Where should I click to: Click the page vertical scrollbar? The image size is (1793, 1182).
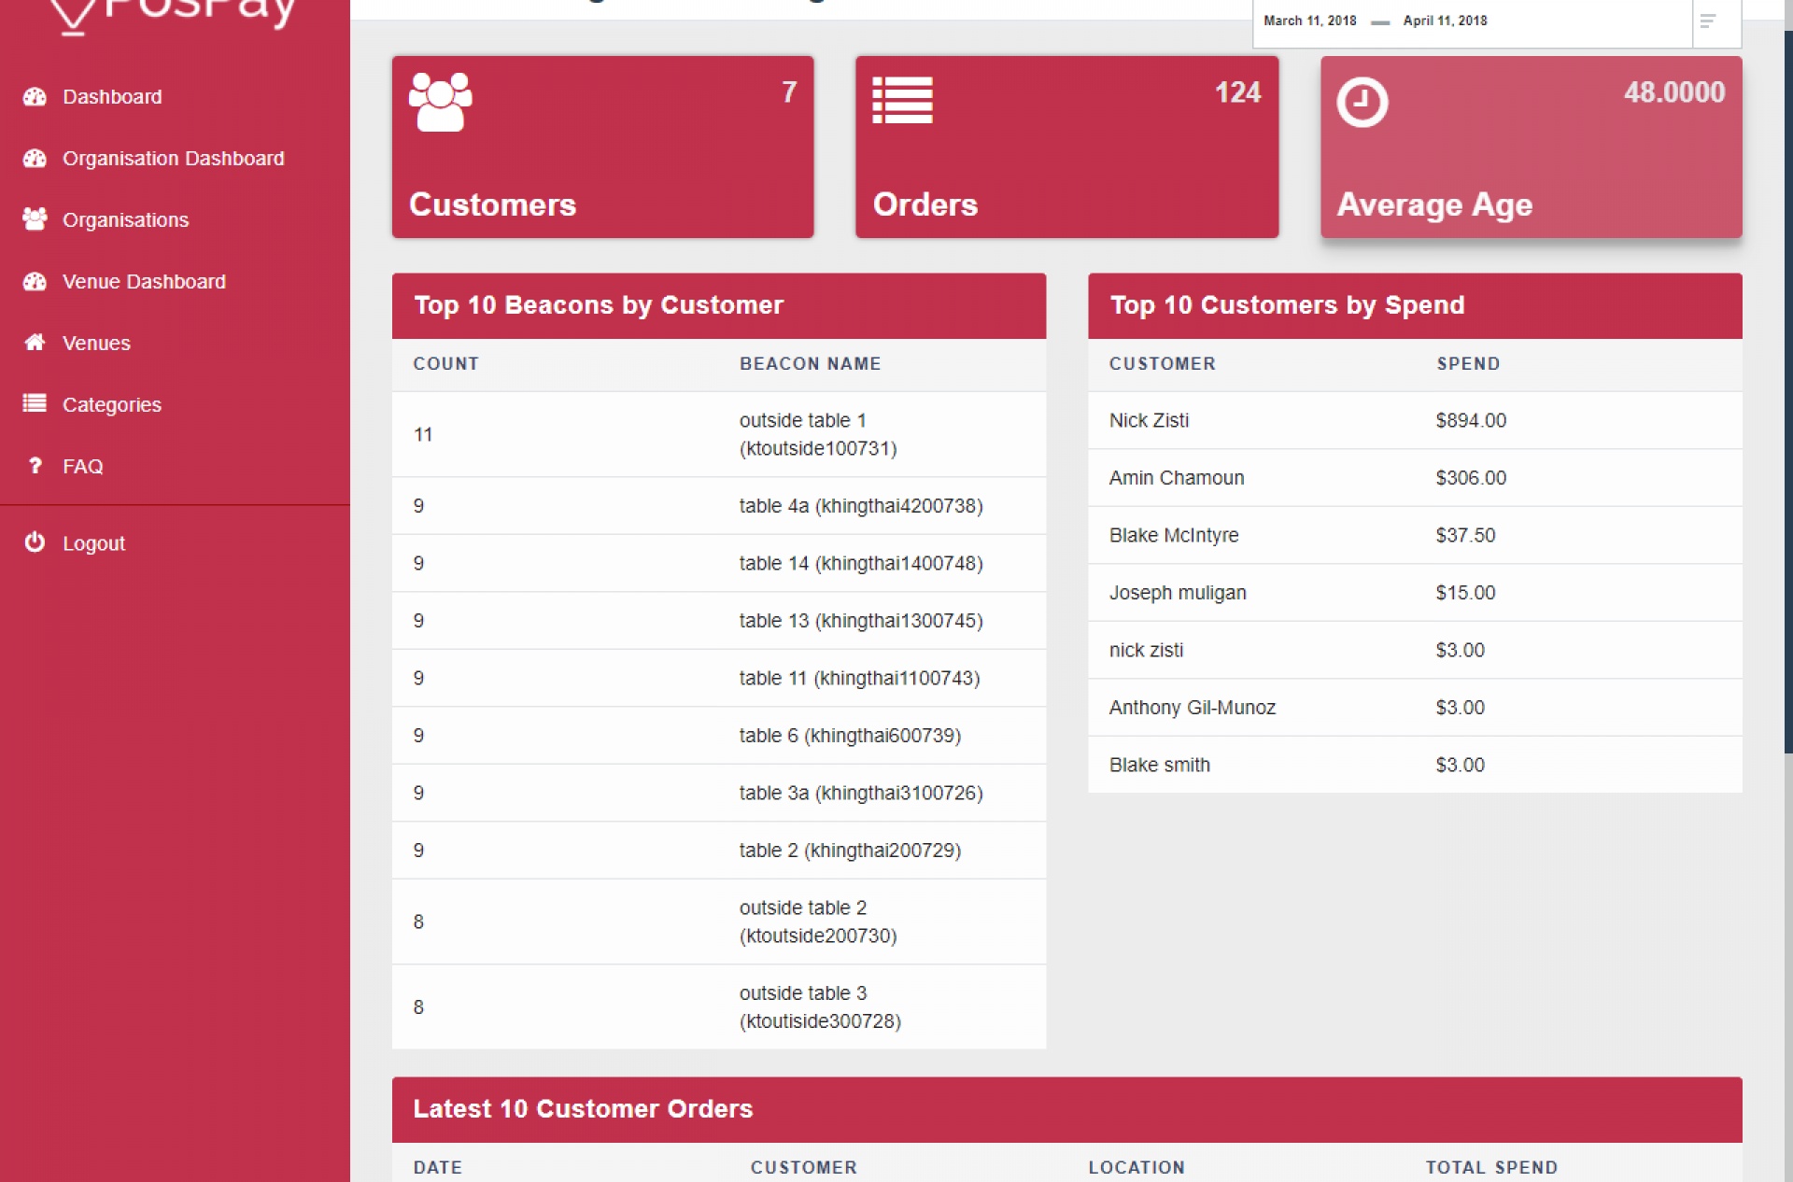pyautogui.click(x=1787, y=392)
